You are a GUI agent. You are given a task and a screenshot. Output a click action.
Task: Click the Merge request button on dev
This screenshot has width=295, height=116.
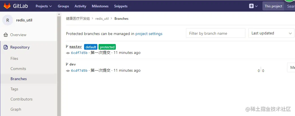[291, 67]
